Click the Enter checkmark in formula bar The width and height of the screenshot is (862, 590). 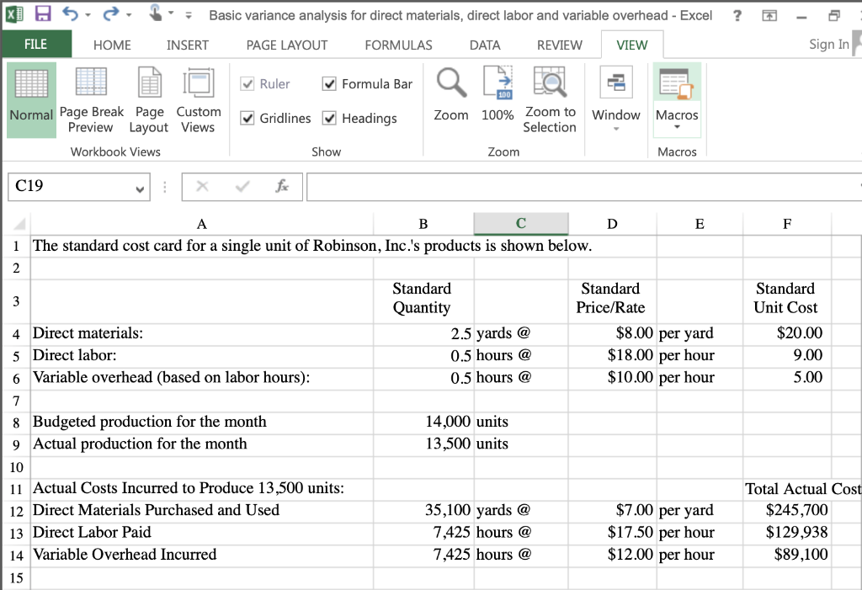tap(242, 186)
